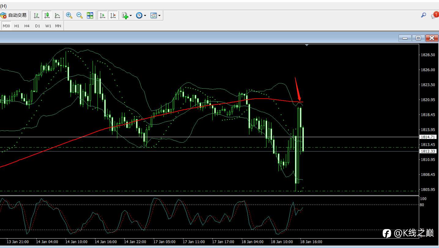The image size is (439, 248).
Task: Click the 18 Jan 04:00 time label
Action: (x=253, y=242)
